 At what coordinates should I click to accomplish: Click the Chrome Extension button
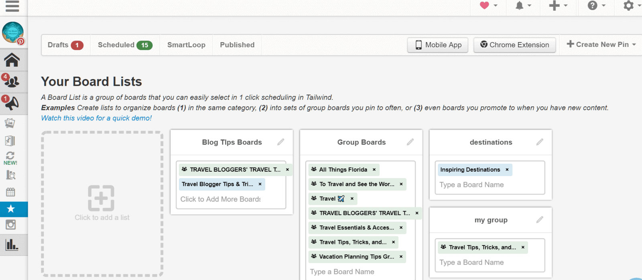coord(514,45)
